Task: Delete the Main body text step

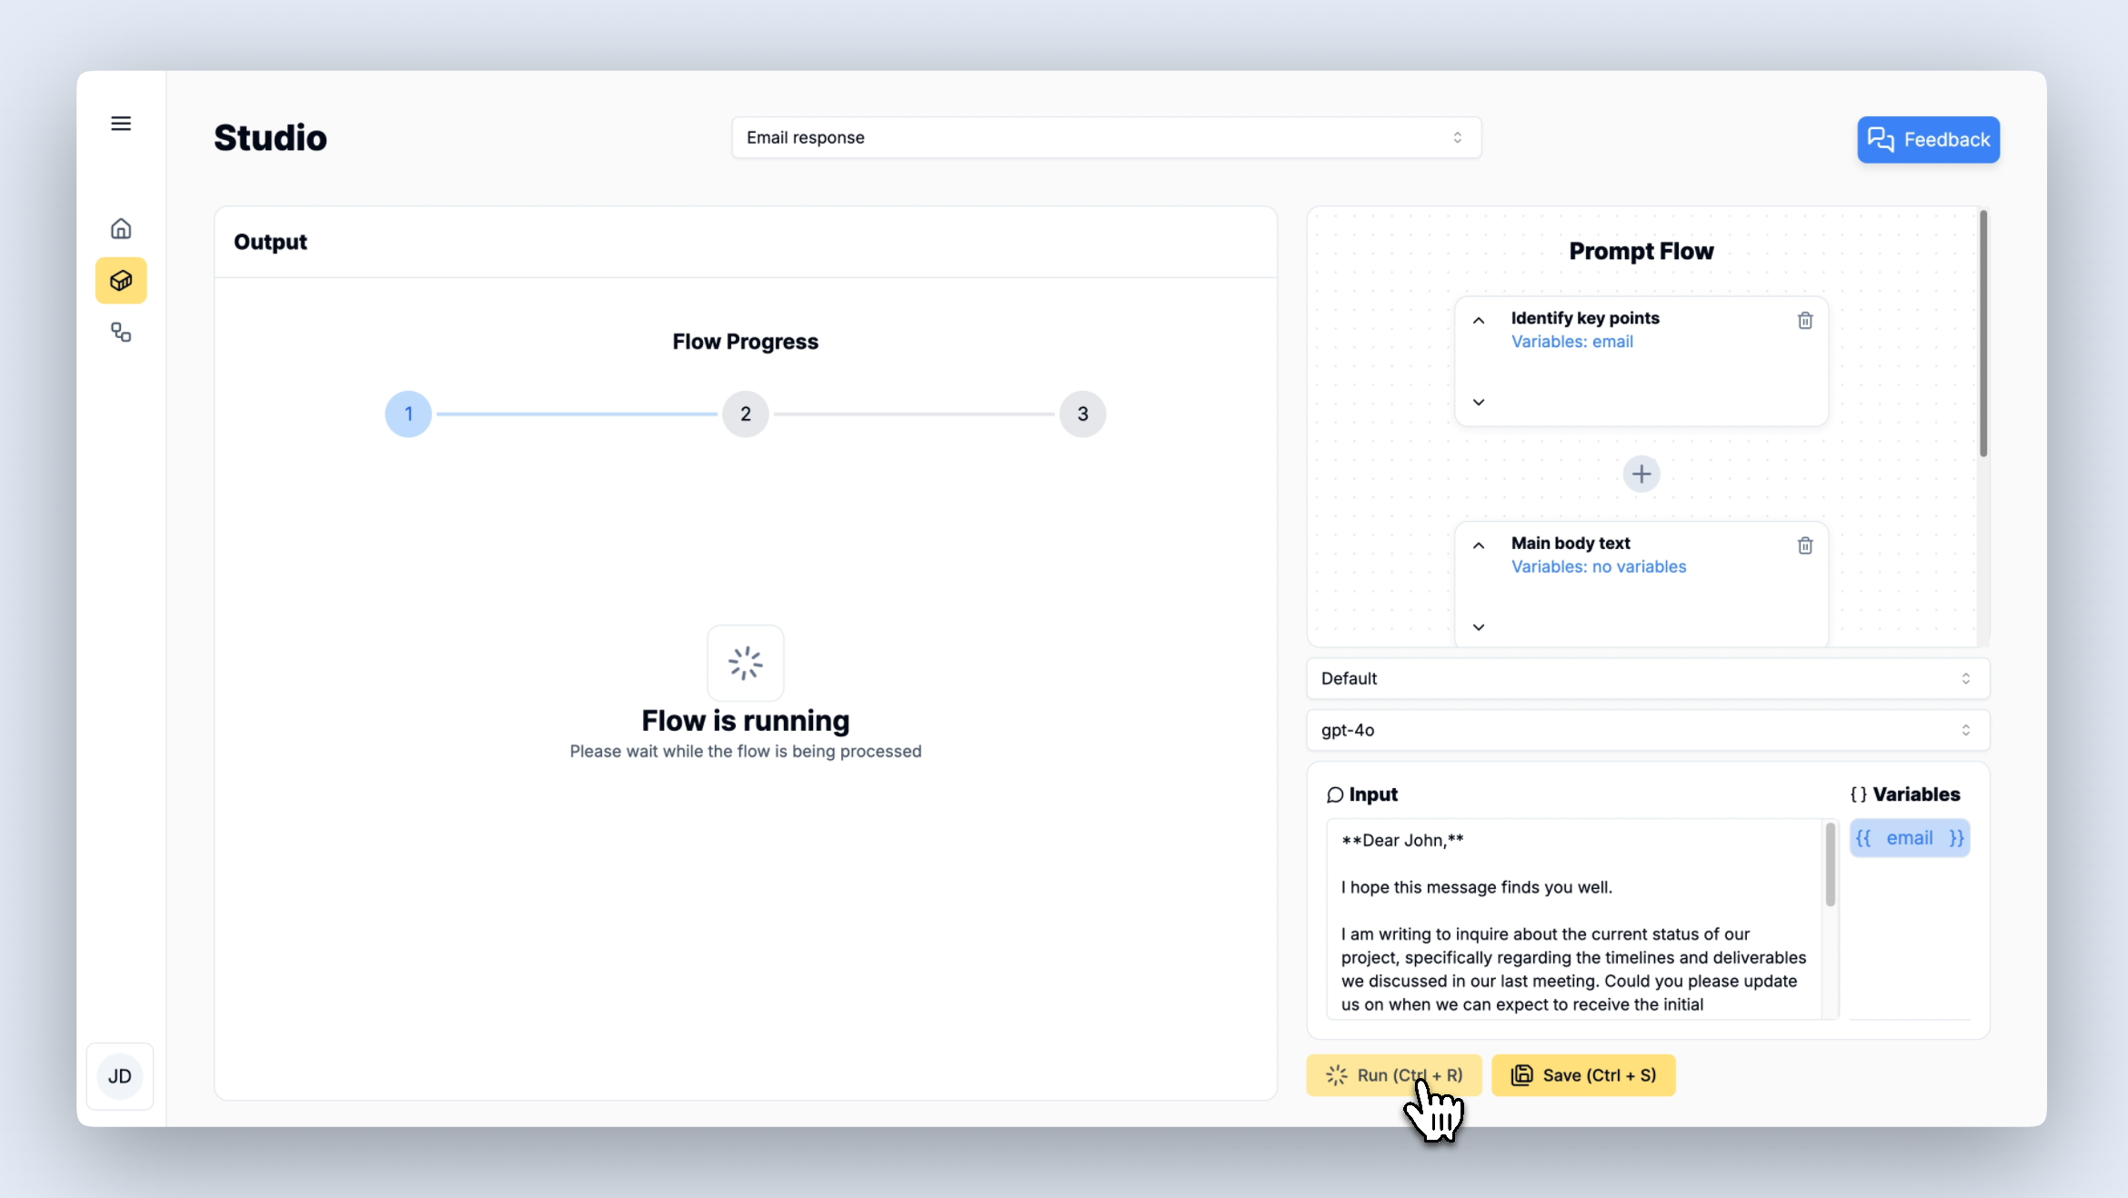Action: pos(1805,545)
